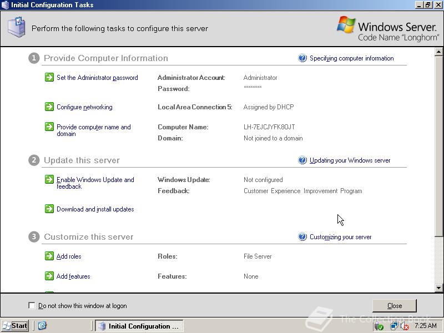
Task: Open the Start menu
Action: coord(15,326)
